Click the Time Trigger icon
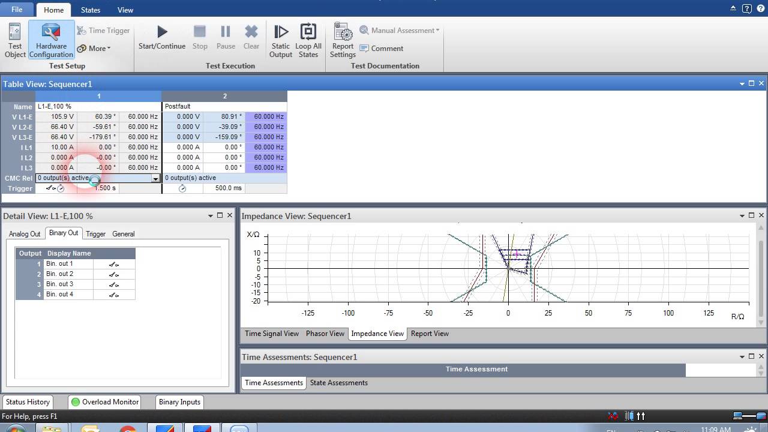 point(82,31)
